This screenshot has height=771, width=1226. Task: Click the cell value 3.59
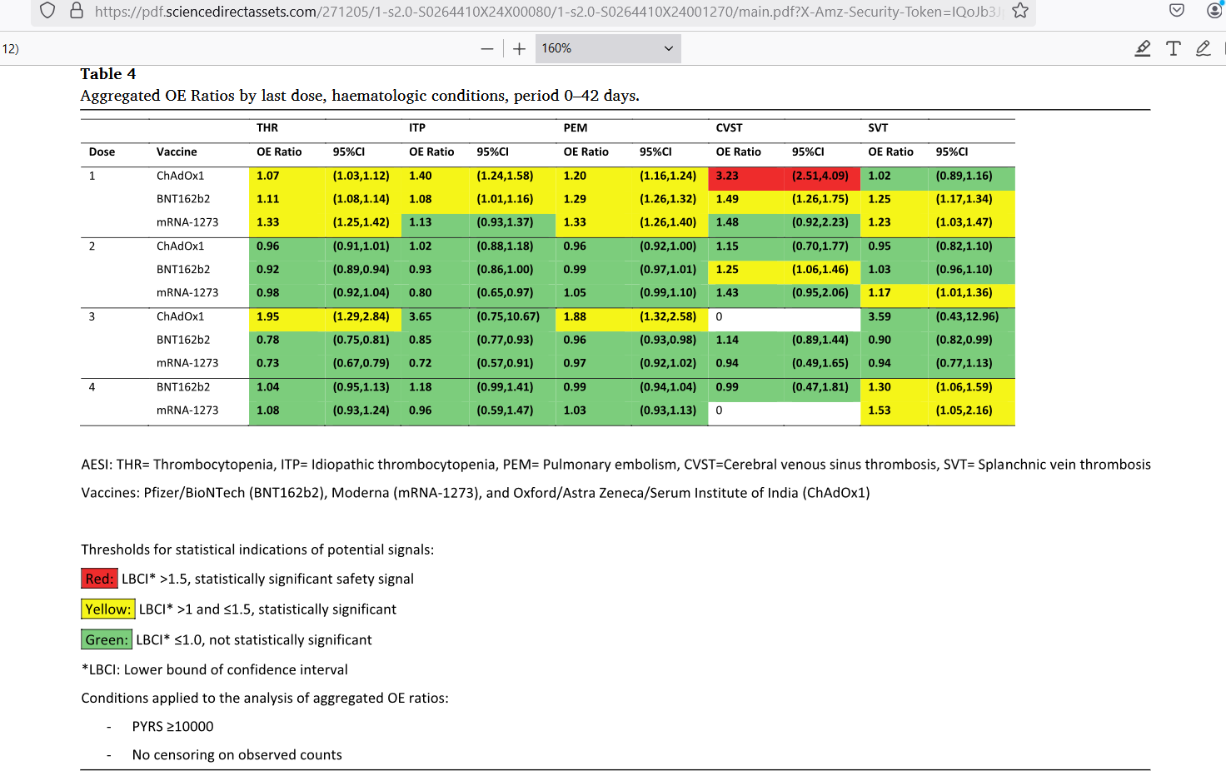(x=880, y=316)
